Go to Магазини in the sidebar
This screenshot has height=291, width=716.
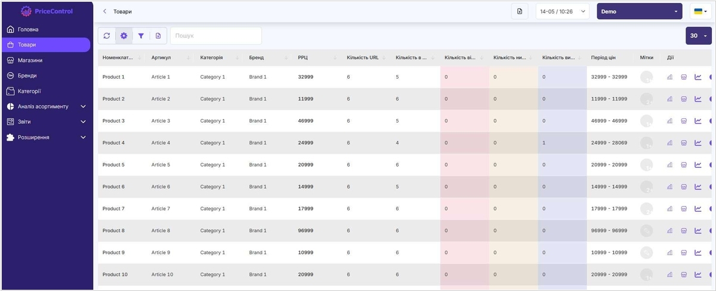pyautogui.click(x=30, y=60)
